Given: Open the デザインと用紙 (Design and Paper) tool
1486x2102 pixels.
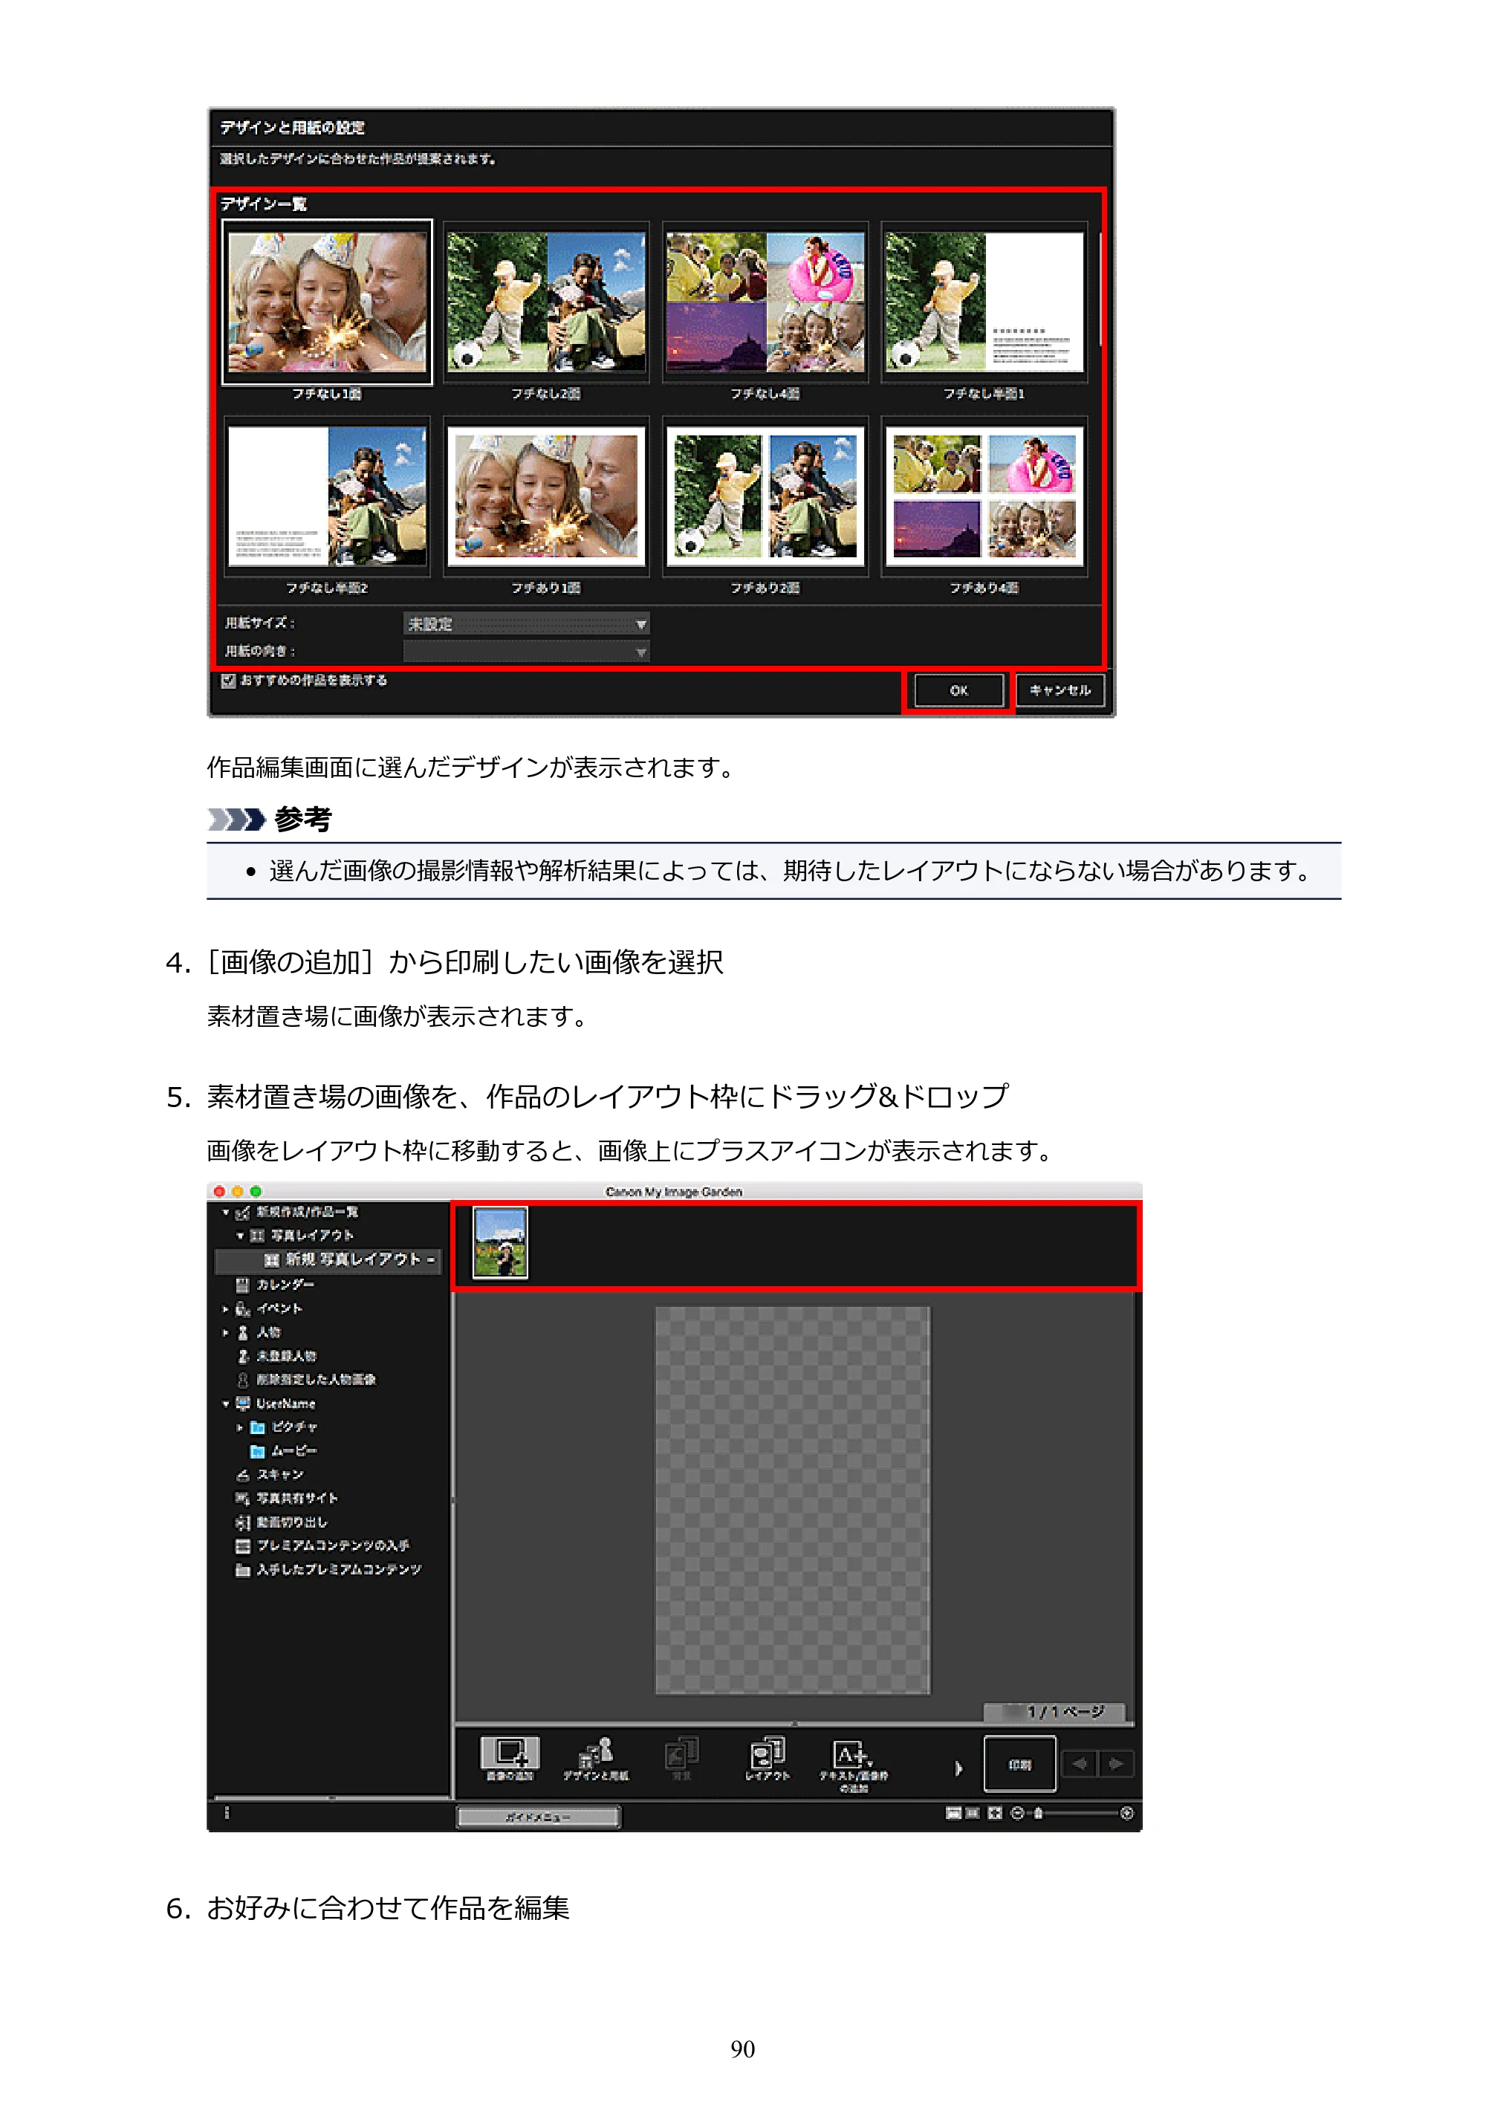Looking at the screenshot, I should (595, 1759).
